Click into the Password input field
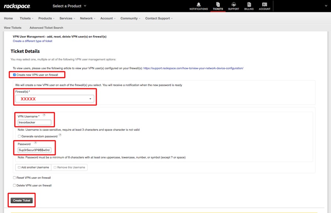 (34, 150)
